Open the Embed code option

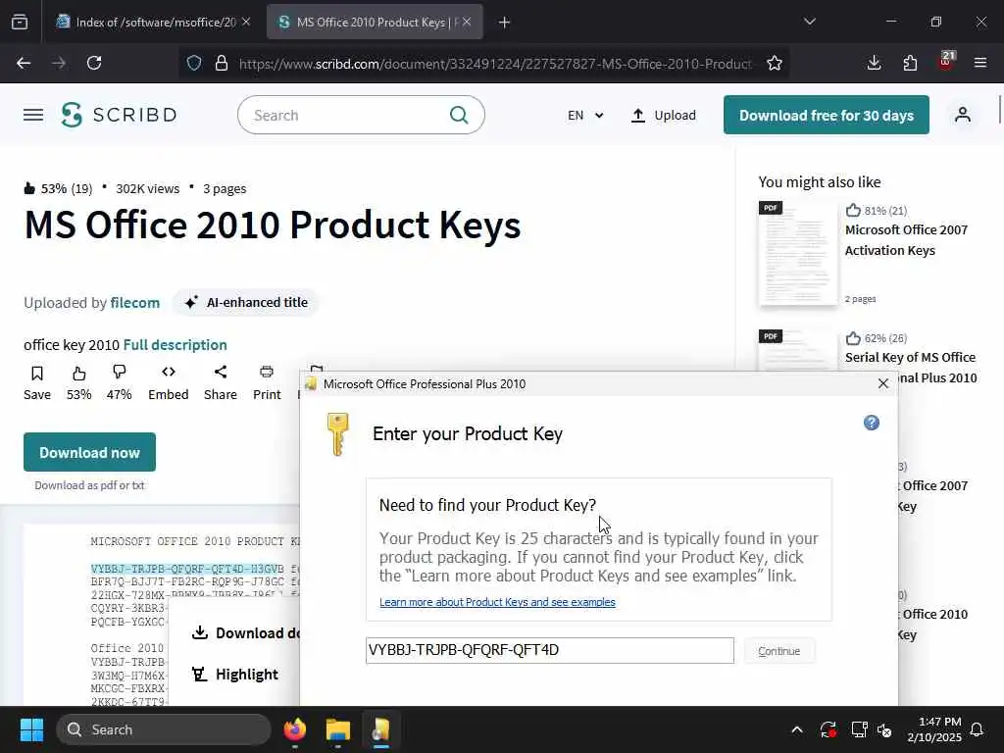click(169, 382)
